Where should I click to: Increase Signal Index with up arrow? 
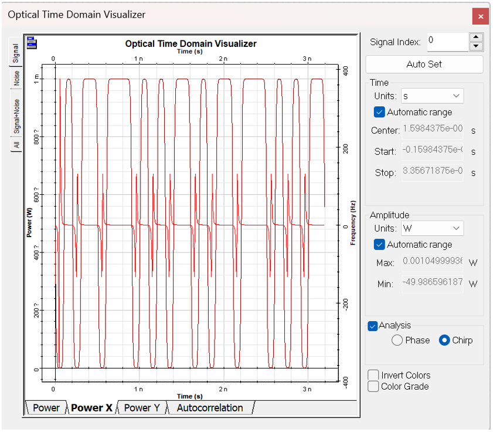tap(476, 37)
